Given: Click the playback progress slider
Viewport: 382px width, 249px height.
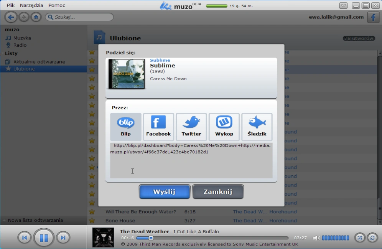Looking at the screenshot, I should click(x=212, y=238).
